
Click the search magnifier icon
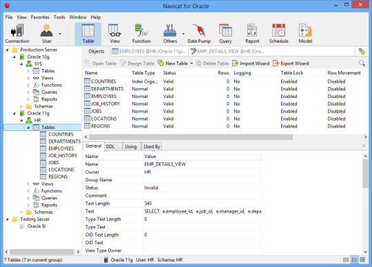tap(362, 63)
